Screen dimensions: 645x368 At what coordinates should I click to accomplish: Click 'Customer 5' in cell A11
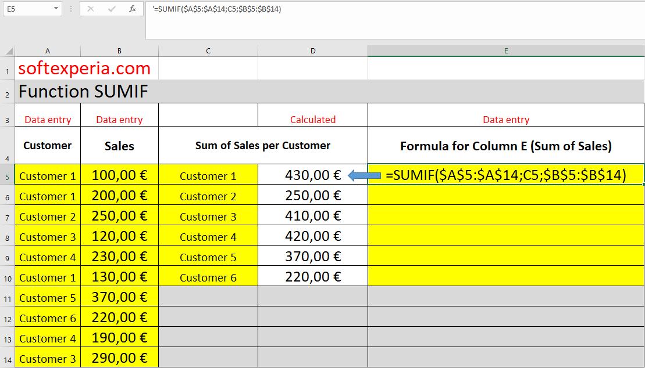pyautogui.click(x=48, y=297)
